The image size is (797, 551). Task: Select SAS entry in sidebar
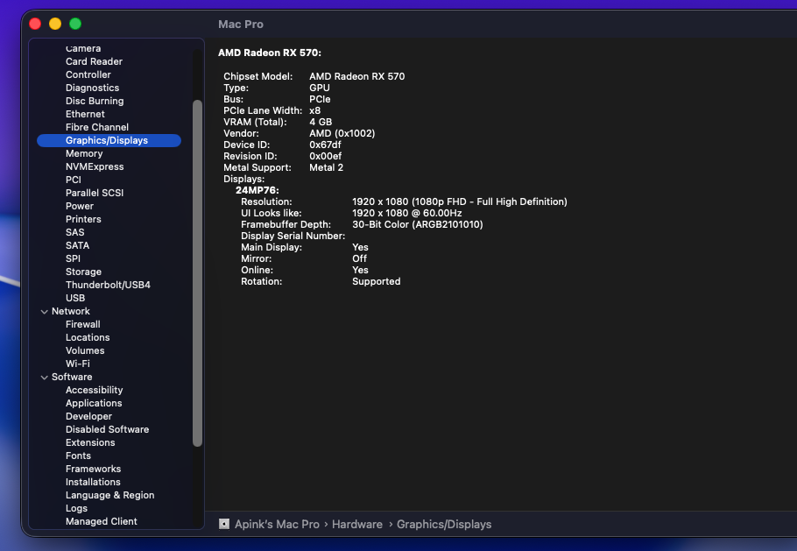(74, 232)
